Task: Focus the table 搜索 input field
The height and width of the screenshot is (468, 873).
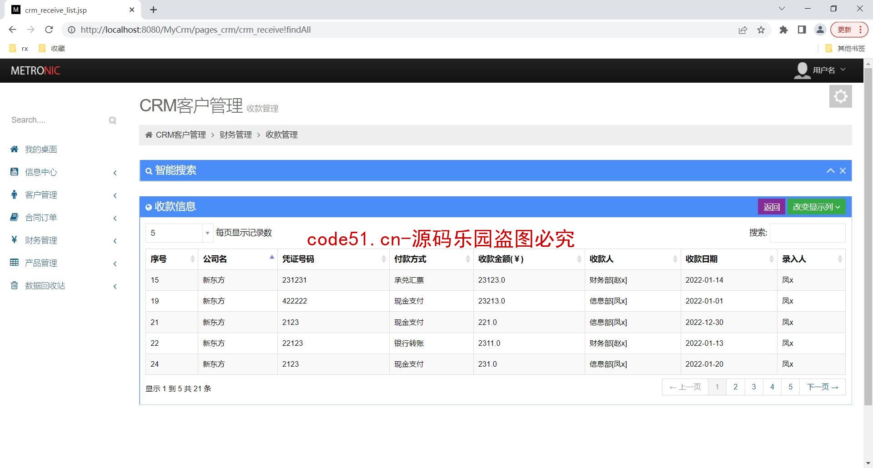Action: click(x=807, y=233)
